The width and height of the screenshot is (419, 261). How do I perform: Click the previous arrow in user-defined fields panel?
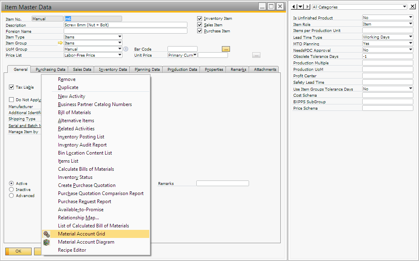coord(294,7)
